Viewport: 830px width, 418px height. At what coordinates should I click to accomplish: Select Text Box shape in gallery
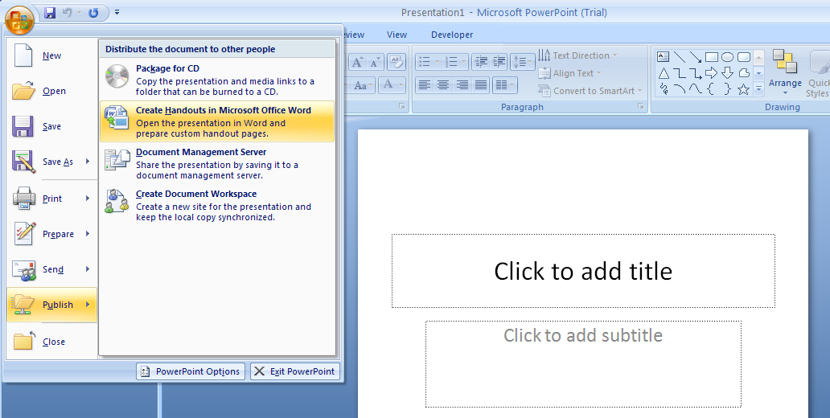click(663, 56)
